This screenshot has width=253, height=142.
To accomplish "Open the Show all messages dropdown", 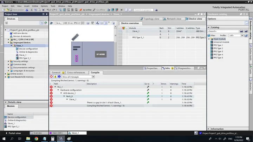I will [93, 77].
